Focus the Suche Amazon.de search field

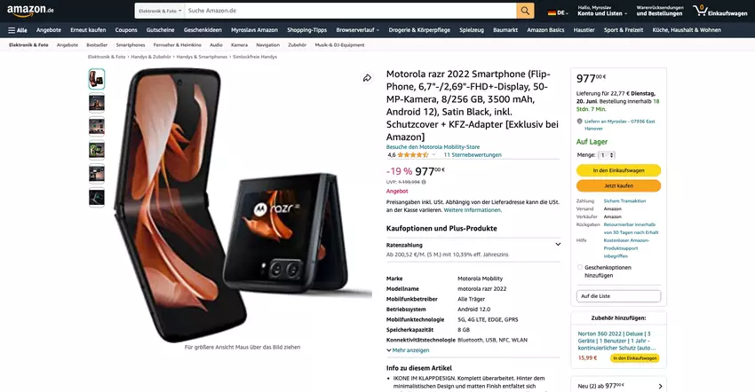(x=351, y=11)
